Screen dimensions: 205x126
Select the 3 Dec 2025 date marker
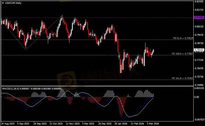coord(88,124)
